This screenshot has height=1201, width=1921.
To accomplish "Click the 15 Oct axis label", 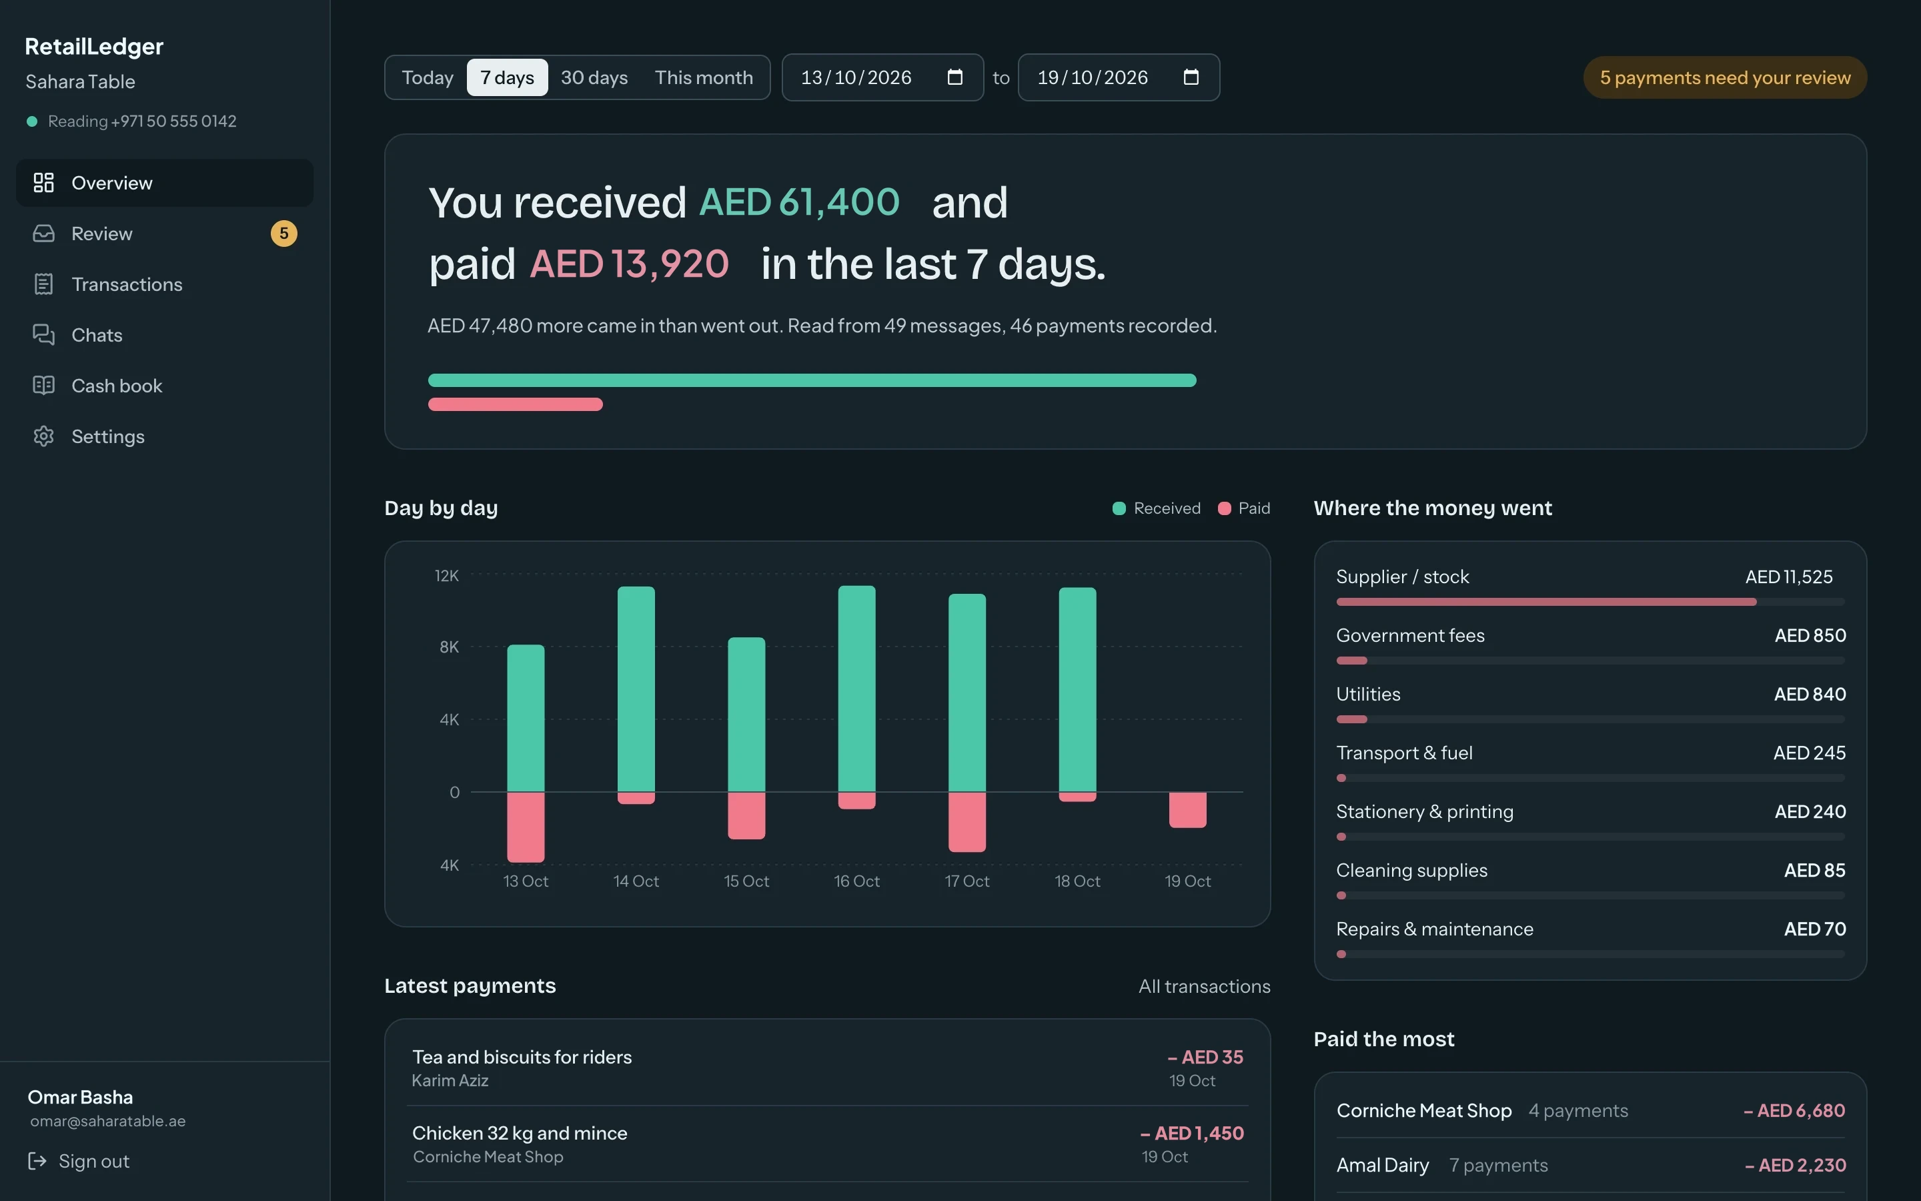I will pyautogui.click(x=746, y=881).
